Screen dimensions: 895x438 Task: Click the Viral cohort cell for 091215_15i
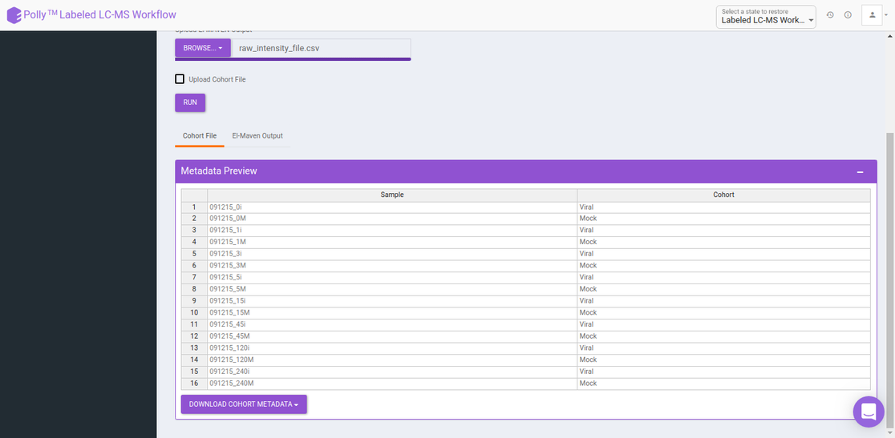723,301
